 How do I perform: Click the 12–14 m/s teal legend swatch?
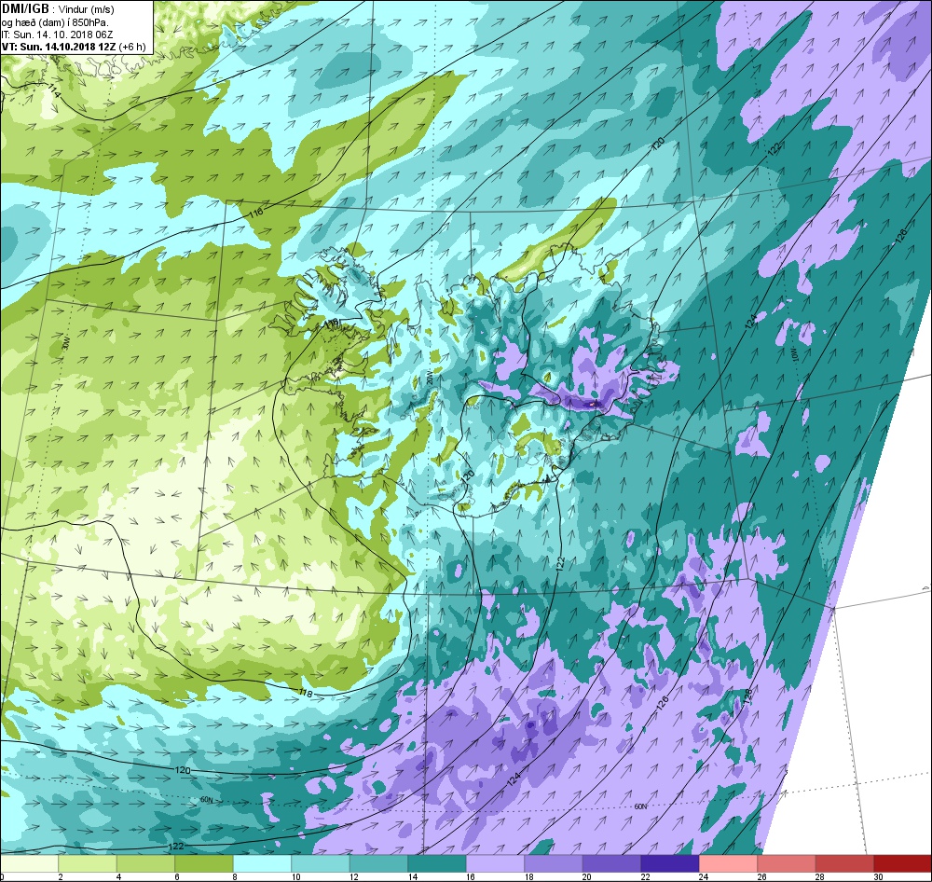pos(378,863)
